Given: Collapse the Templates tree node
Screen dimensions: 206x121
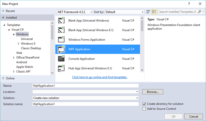Looking at the screenshot, I should pos(4,25).
